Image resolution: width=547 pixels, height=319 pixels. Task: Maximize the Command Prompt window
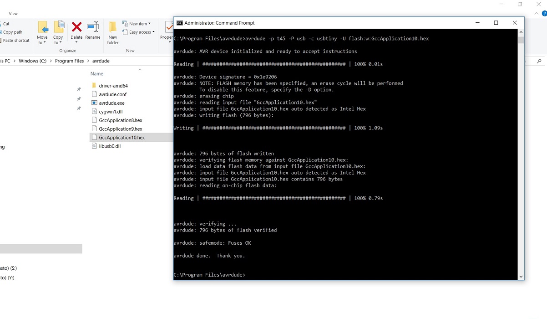pyautogui.click(x=496, y=23)
